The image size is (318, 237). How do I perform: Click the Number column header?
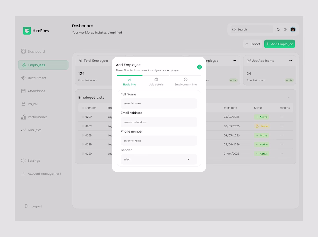[x=90, y=108]
